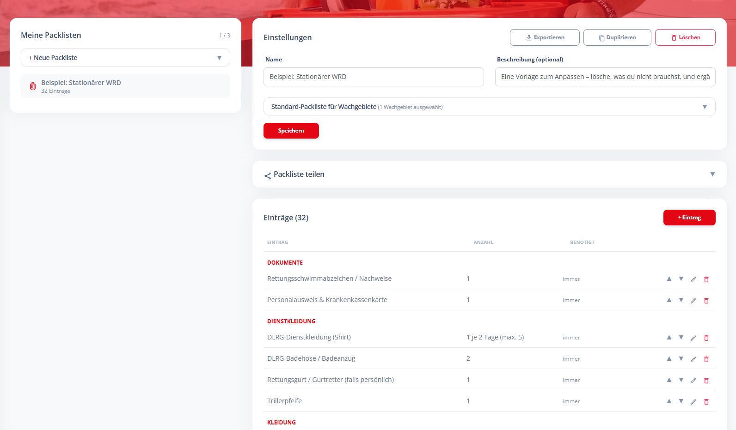Edit Trillerpfeife entry

click(x=693, y=402)
